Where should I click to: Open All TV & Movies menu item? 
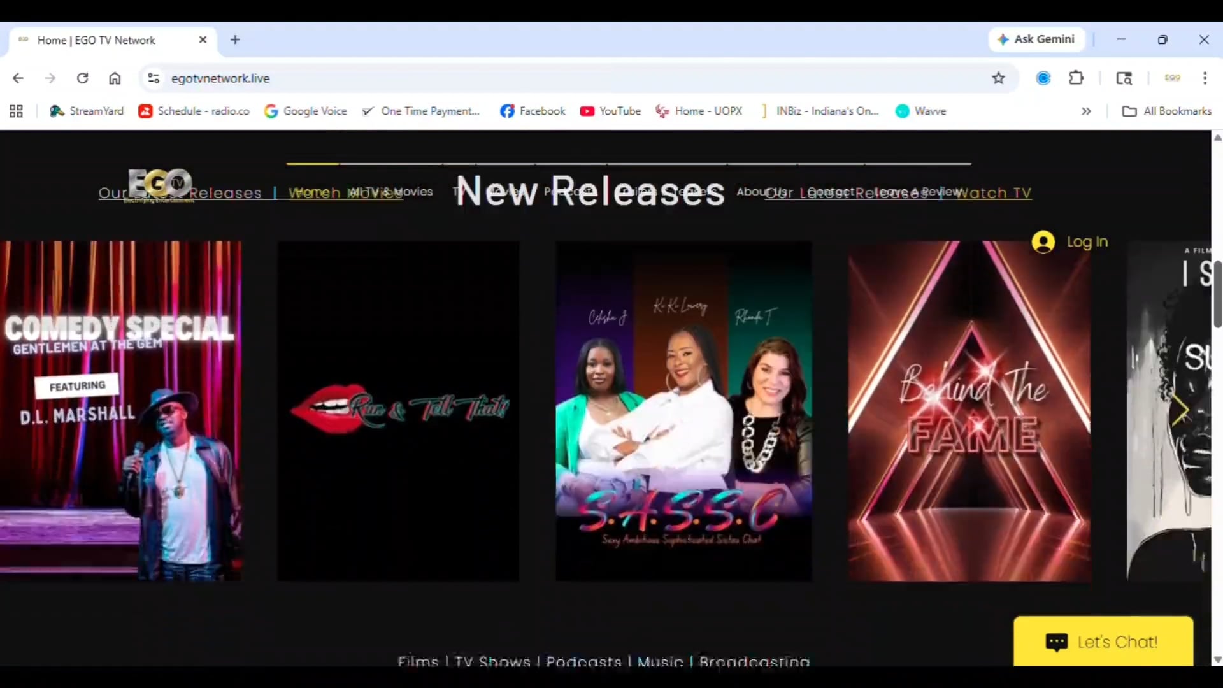(391, 191)
